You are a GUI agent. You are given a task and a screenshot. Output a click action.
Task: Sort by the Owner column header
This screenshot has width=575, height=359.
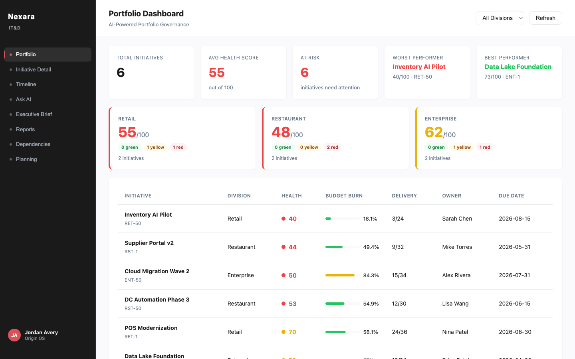click(452, 196)
